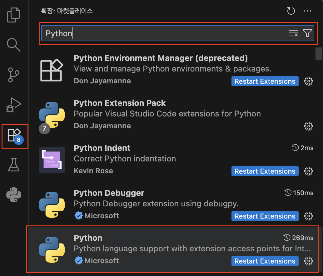Screen dimensions: 323x276
Task: Open the Search view in activity bar
Action: tap(14, 45)
